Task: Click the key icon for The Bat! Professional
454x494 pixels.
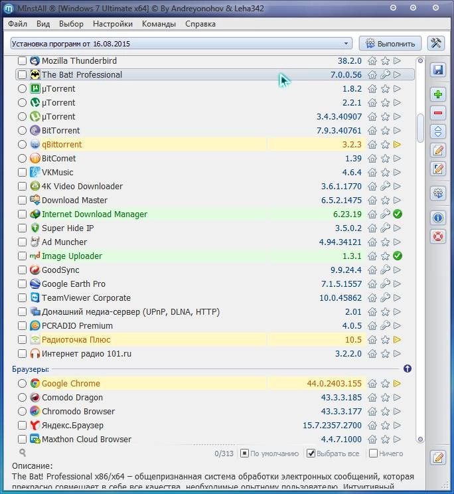Action: (385, 74)
